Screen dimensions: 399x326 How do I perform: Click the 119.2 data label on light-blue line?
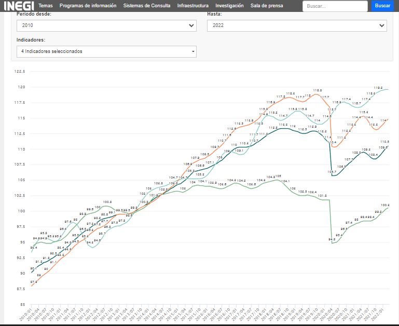point(378,88)
